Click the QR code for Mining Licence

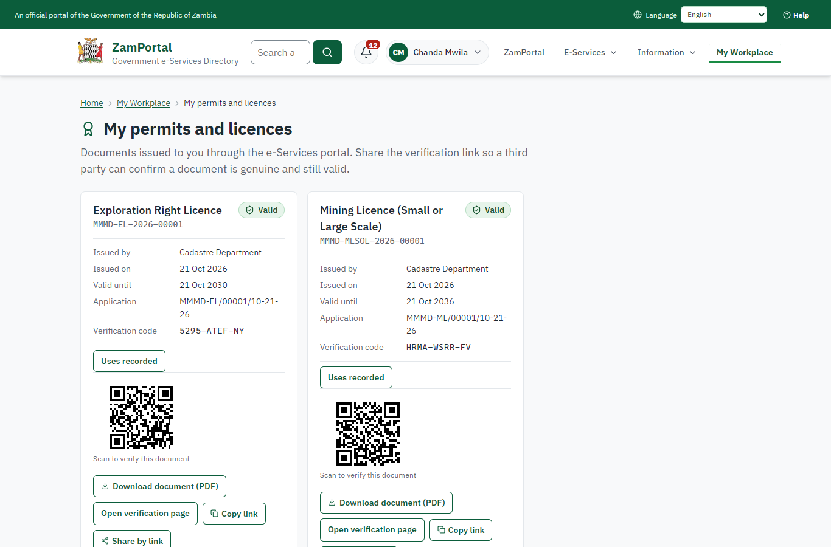point(368,434)
